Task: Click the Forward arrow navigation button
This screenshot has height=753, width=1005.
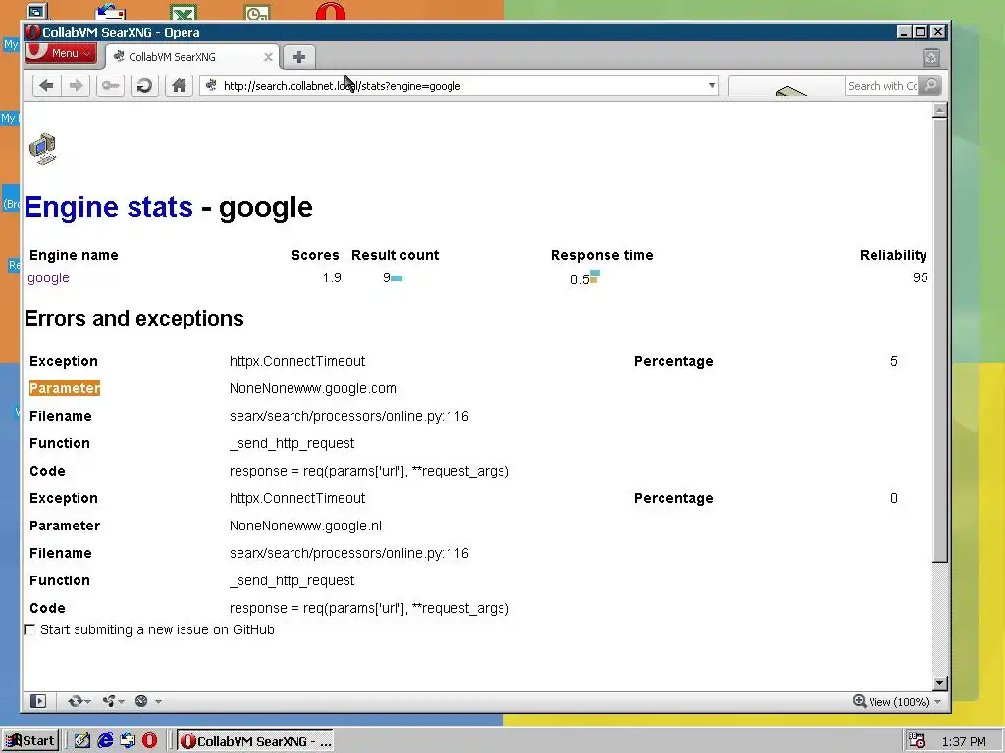Action: (x=77, y=86)
